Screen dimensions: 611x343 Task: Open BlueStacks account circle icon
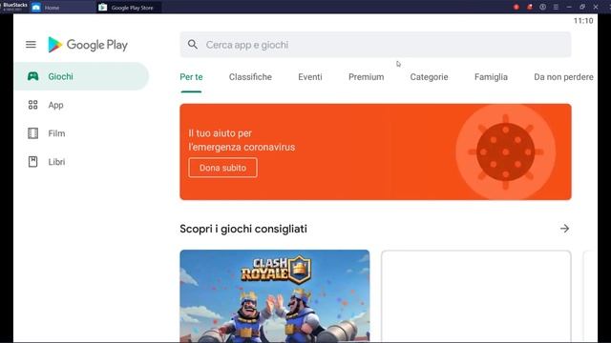click(x=542, y=7)
